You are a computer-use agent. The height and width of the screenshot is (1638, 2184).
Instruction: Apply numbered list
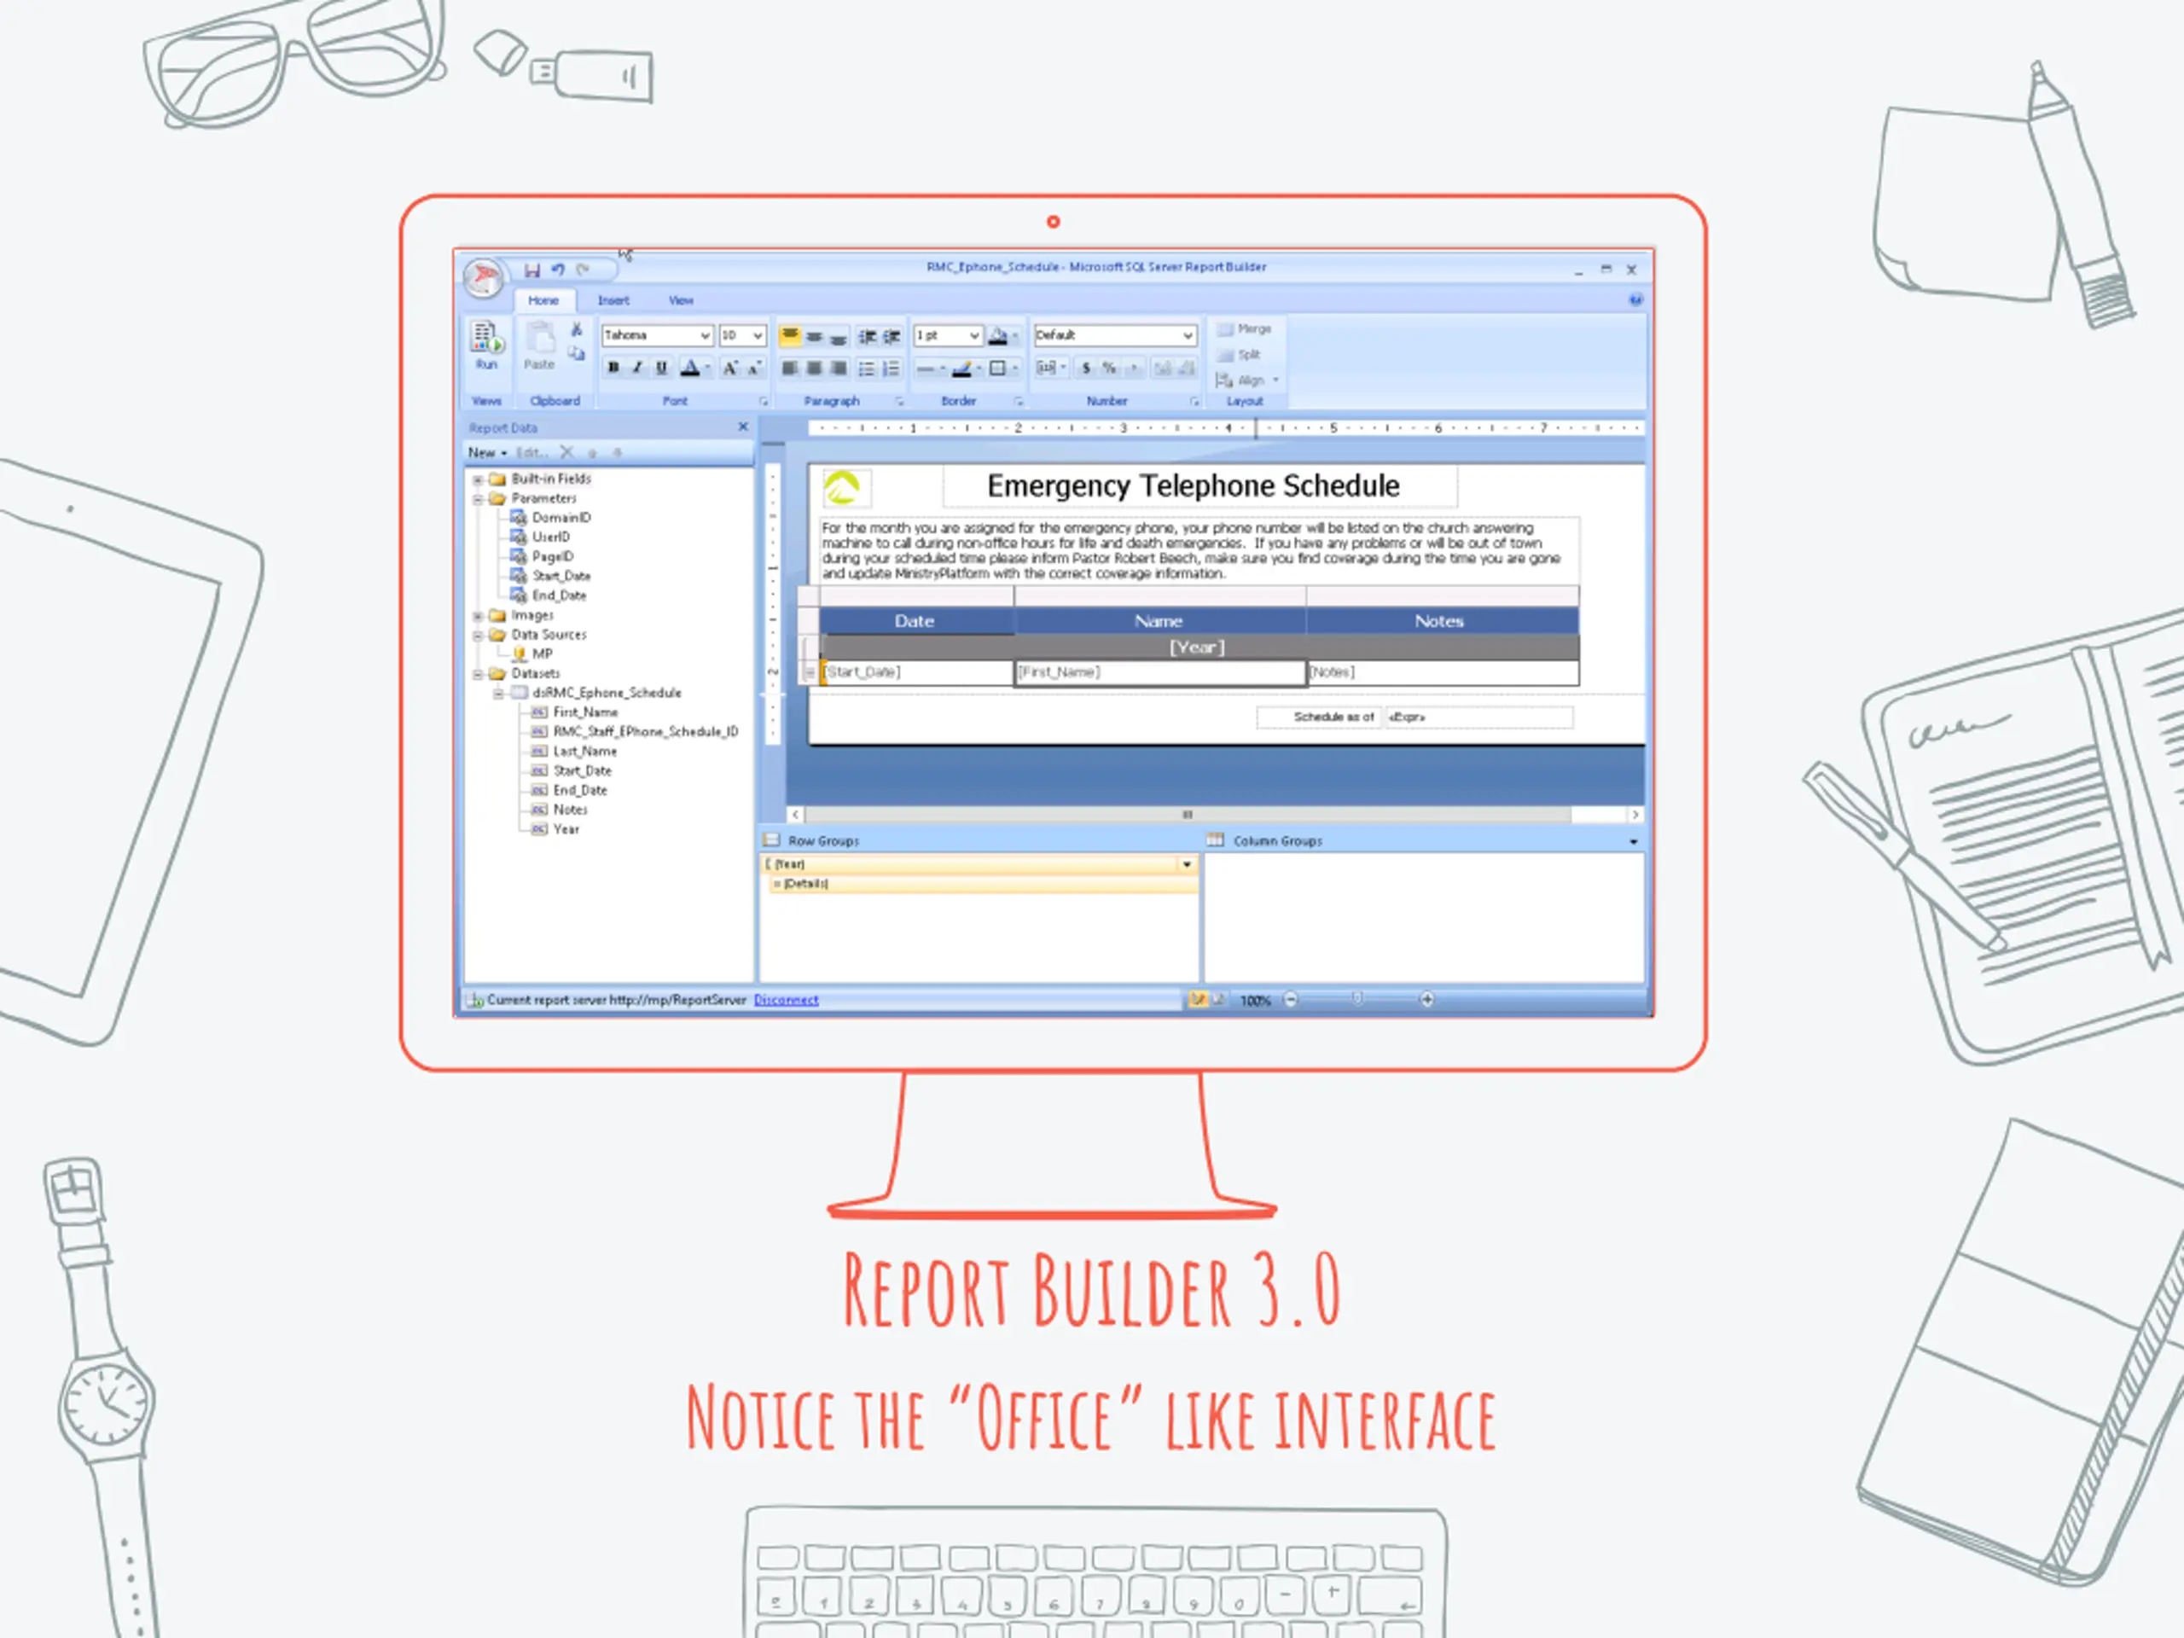(x=891, y=369)
